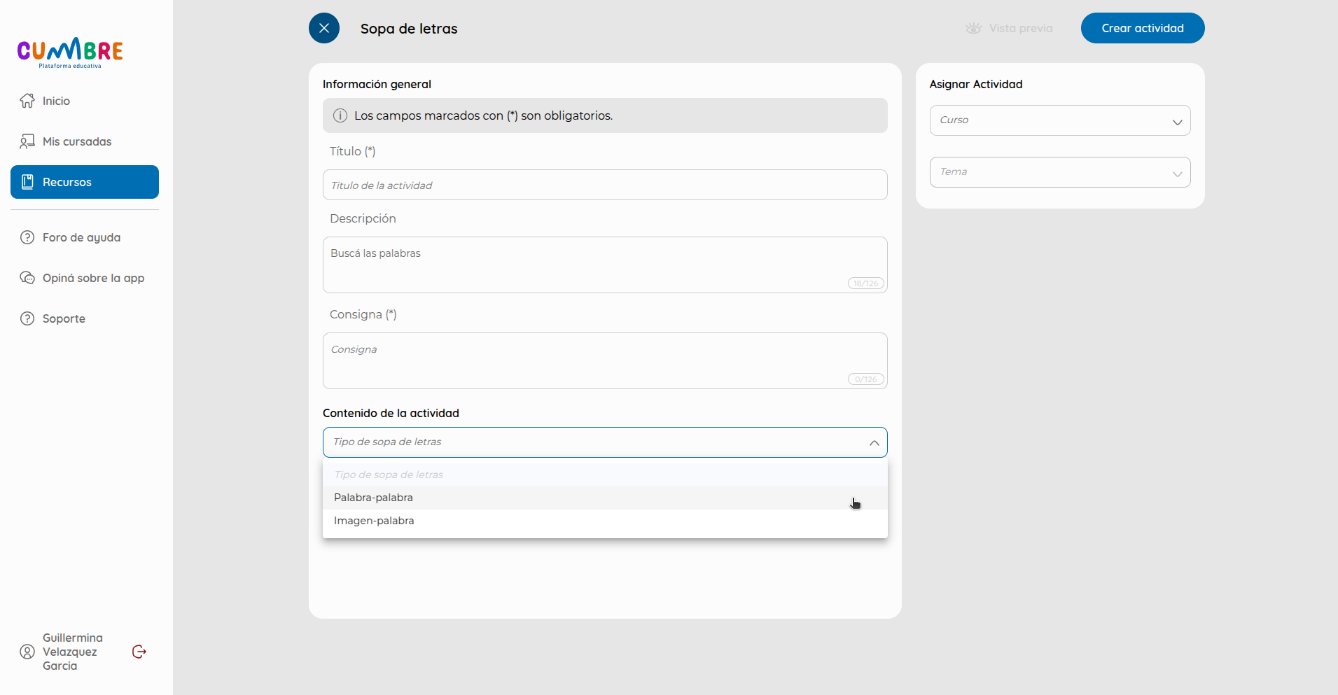Click the Mis cursadas sidebar icon

[x=27, y=141]
